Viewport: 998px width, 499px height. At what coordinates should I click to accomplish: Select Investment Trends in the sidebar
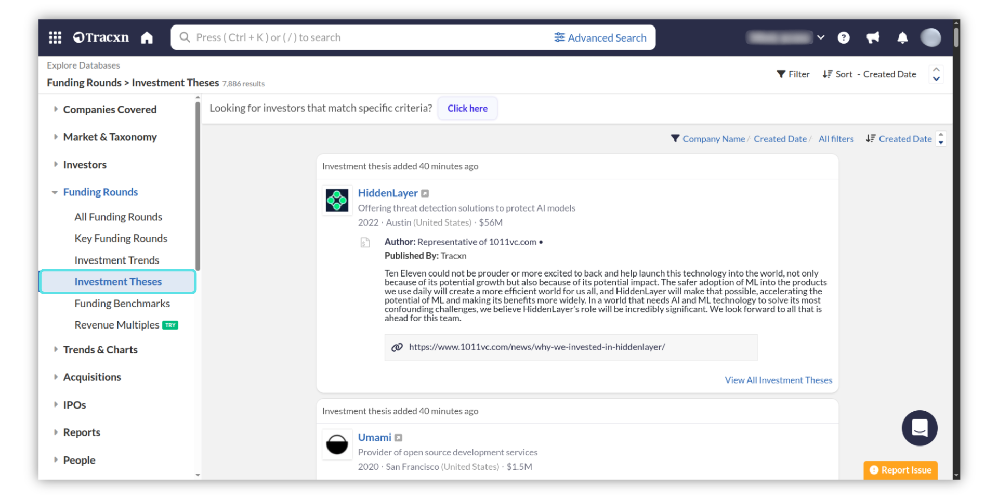coord(116,260)
